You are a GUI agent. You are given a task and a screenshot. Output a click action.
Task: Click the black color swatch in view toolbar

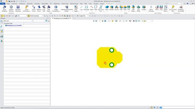point(134,21)
